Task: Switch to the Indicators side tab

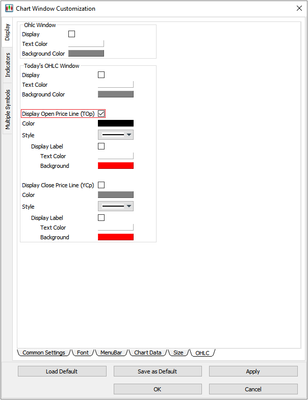Action: click(x=8, y=65)
